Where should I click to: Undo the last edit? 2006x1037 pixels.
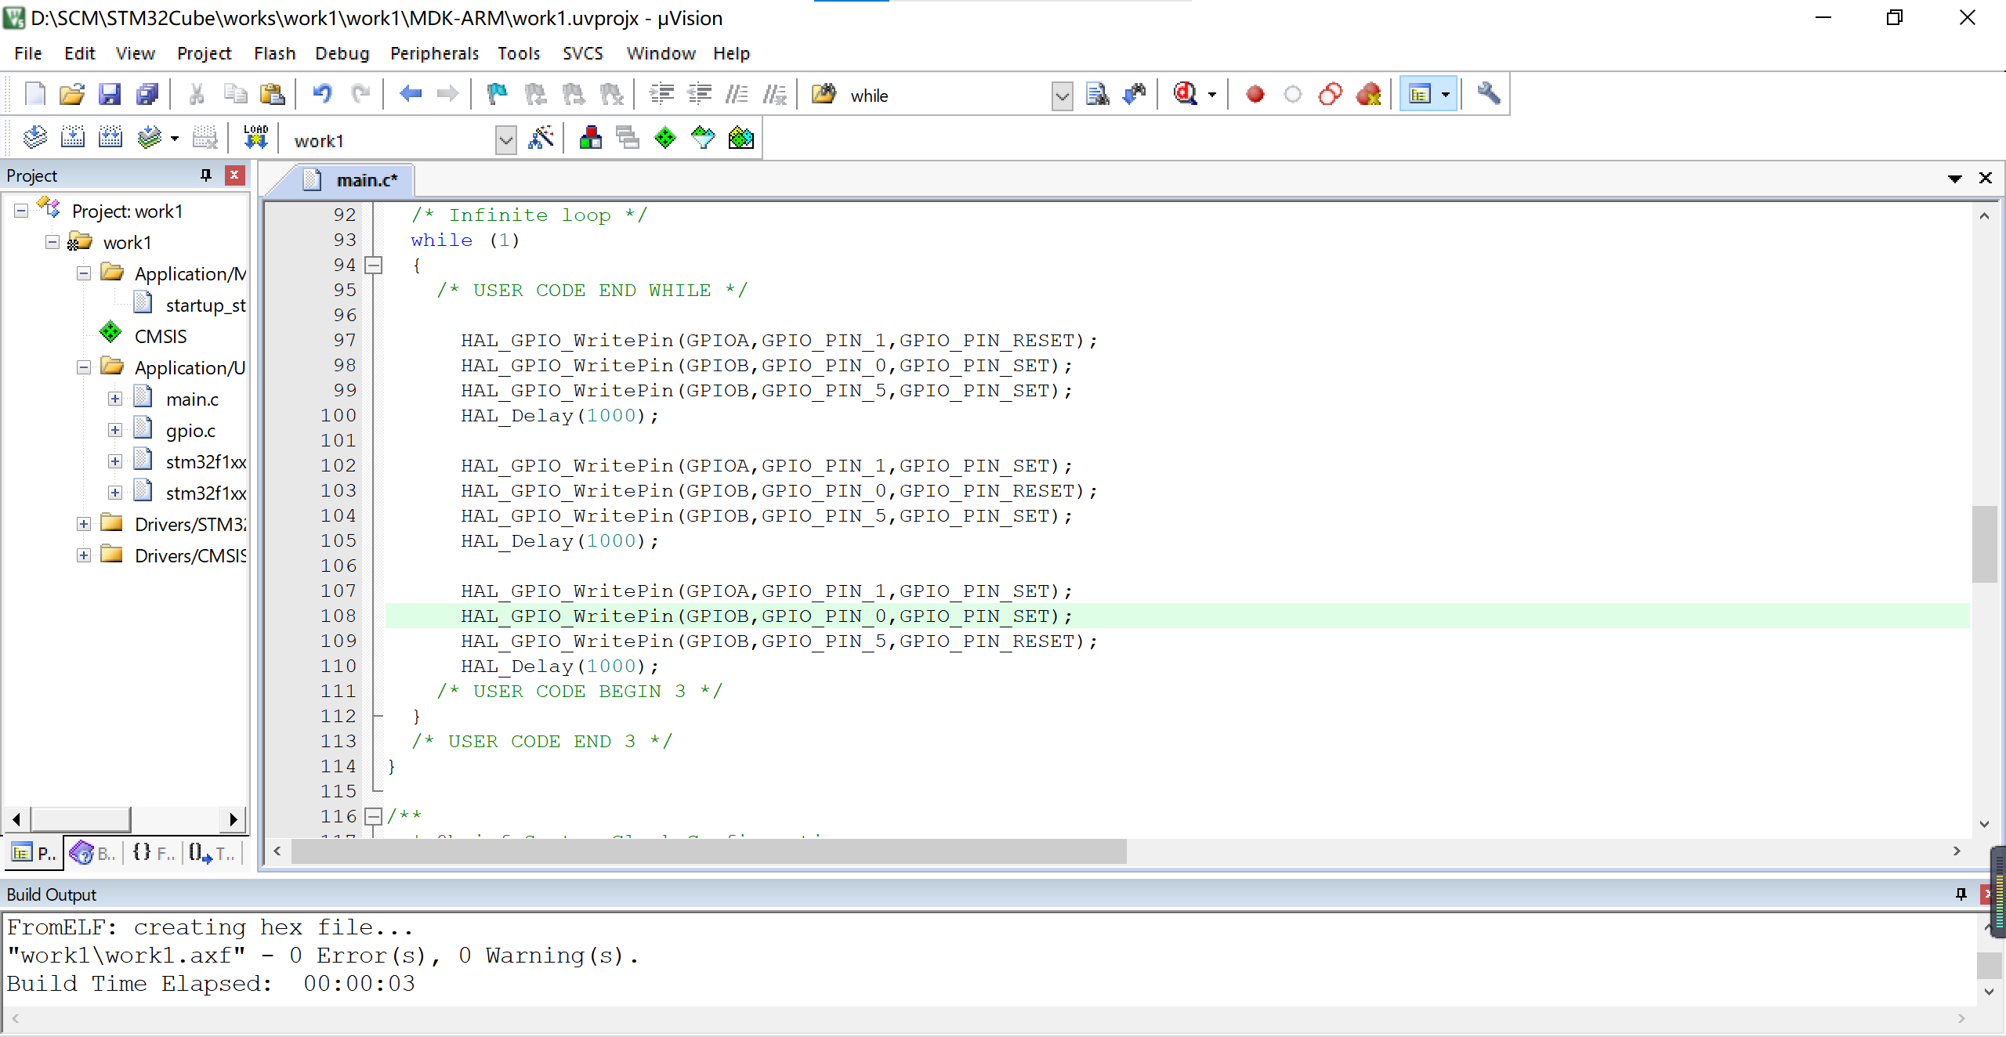322,95
